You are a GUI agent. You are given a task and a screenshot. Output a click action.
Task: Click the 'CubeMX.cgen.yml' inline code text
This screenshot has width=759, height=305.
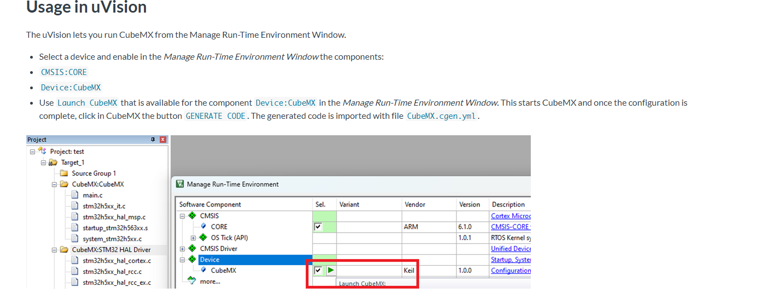442,116
